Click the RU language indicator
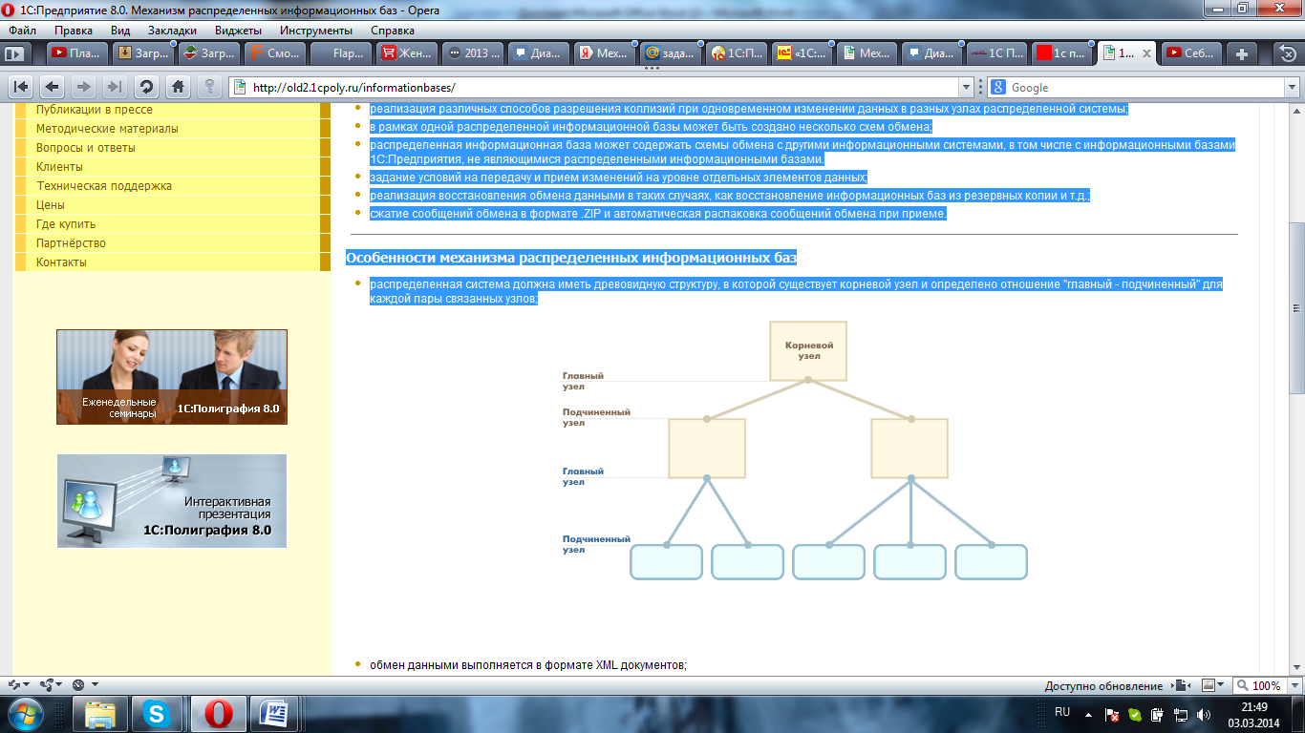Viewport: 1305px width, 733px height. (x=1062, y=713)
